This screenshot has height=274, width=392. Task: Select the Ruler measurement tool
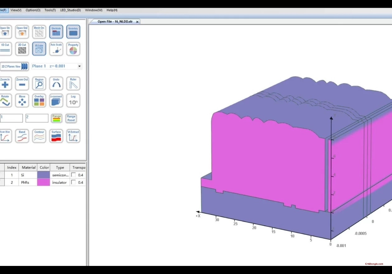[73, 83]
